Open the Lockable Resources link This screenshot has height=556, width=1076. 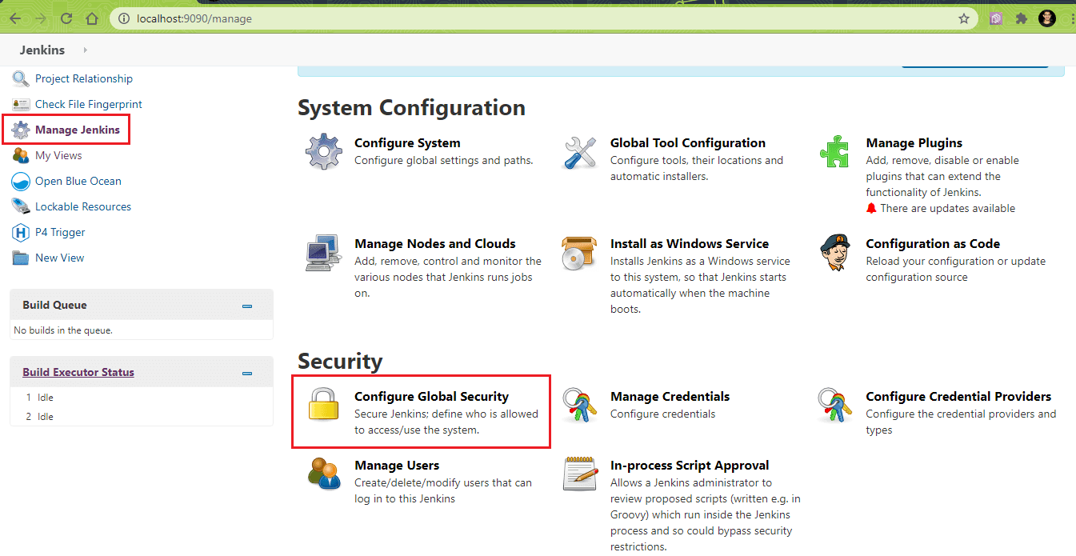[83, 206]
